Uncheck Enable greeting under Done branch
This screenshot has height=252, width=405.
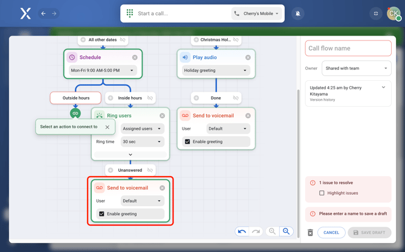tap(187, 142)
